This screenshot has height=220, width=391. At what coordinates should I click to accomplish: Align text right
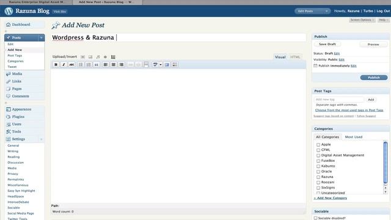122,65
